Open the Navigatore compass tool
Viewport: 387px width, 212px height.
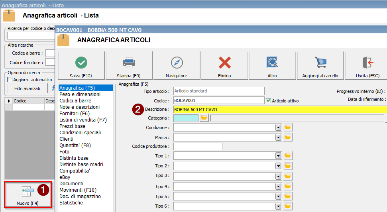[x=177, y=66]
